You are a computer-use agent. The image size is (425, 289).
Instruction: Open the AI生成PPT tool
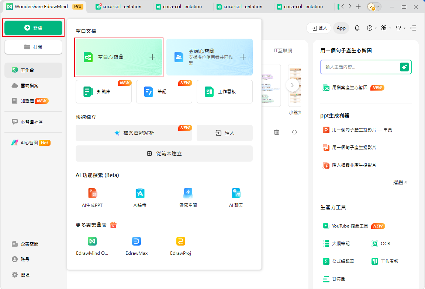coord(92,197)
